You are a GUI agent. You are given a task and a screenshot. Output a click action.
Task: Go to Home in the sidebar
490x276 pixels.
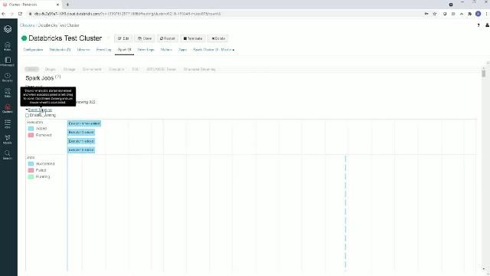[8, 46]
